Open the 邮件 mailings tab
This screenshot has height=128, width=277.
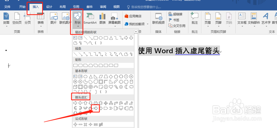[89, 7]
